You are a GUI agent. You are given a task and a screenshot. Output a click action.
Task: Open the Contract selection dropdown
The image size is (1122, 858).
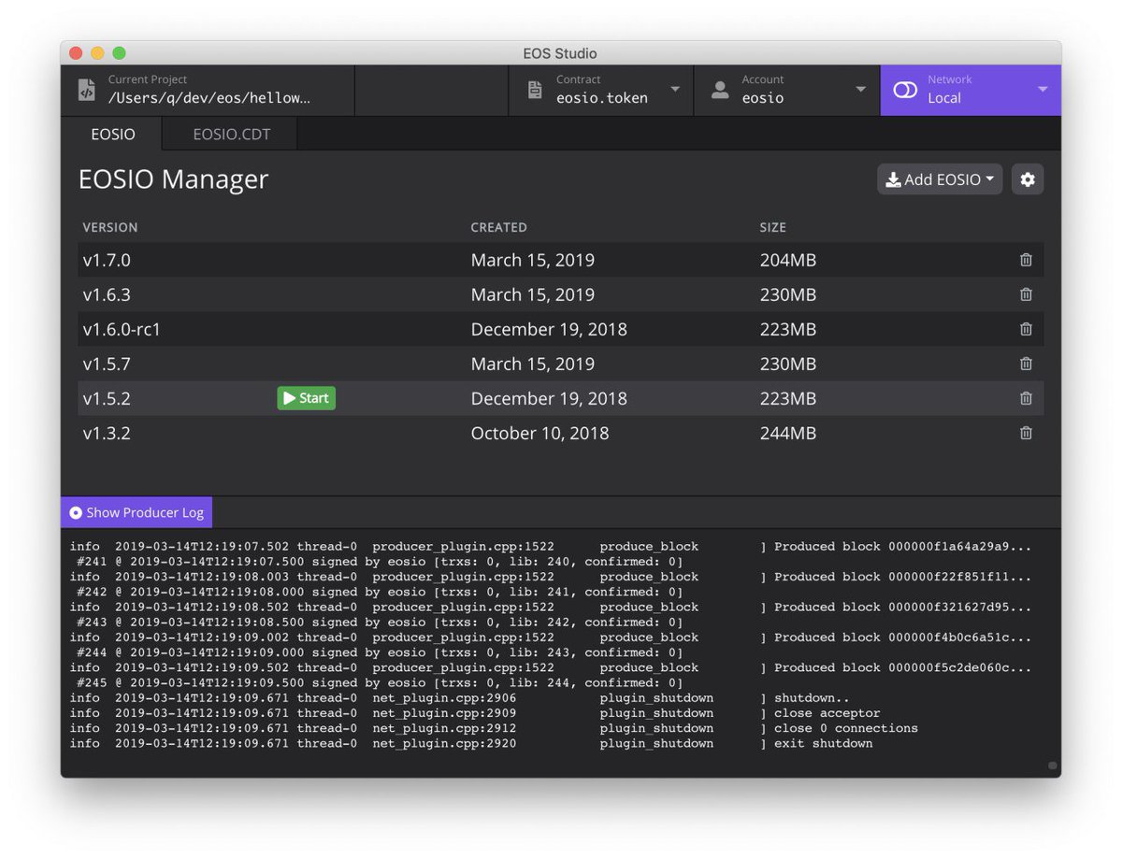(675, 89)
